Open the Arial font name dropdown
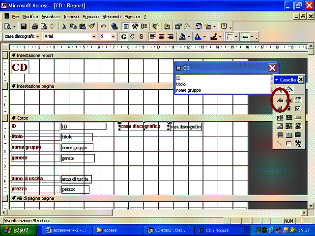Image resolution: width=315 pixels, height=236 pixels. click(x=94, y=37)
